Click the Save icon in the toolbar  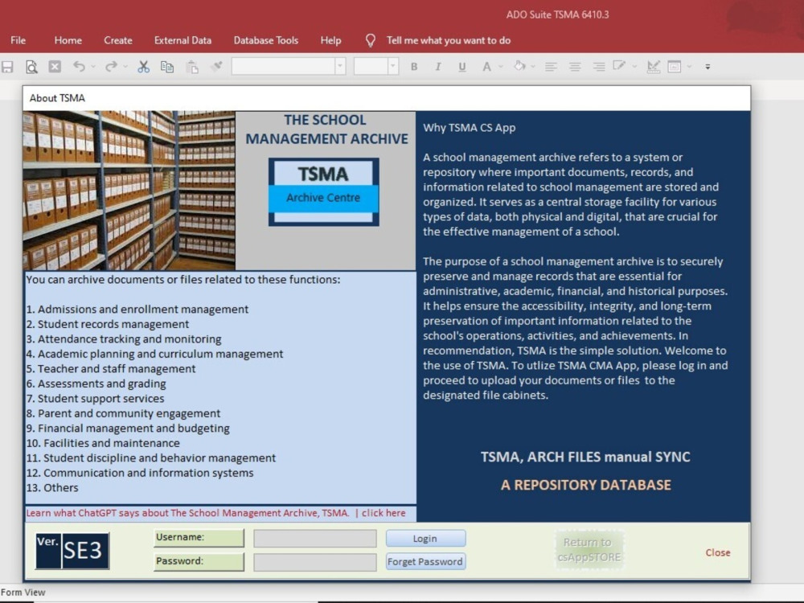7,67
